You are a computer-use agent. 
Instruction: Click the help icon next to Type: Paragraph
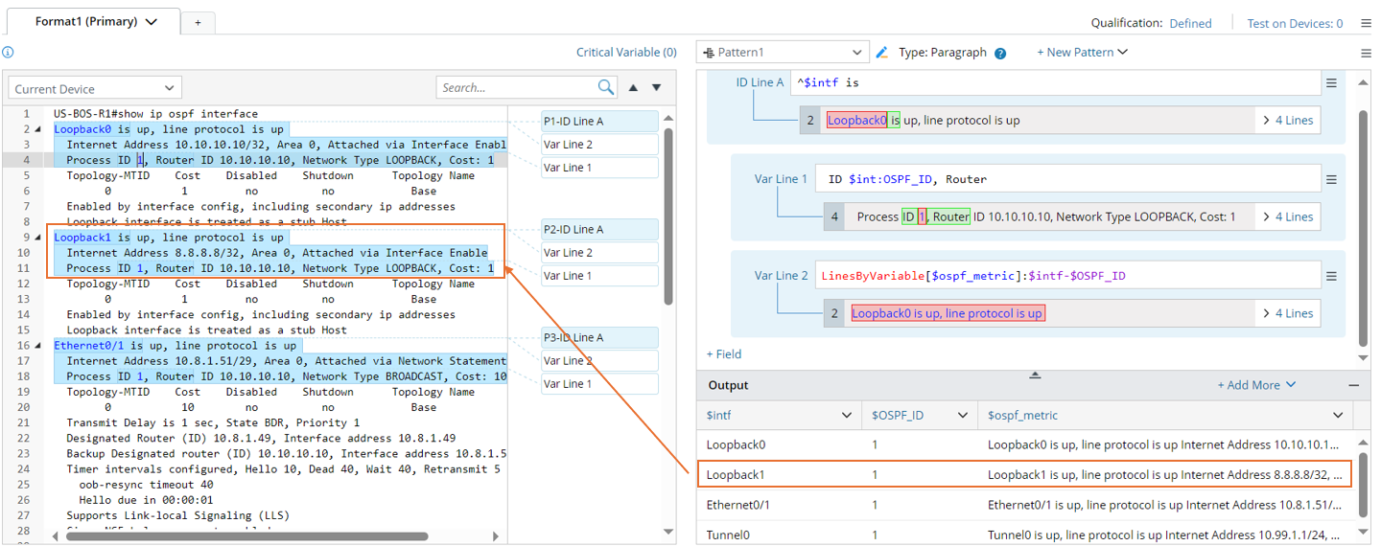click(x=1000, y=54)
